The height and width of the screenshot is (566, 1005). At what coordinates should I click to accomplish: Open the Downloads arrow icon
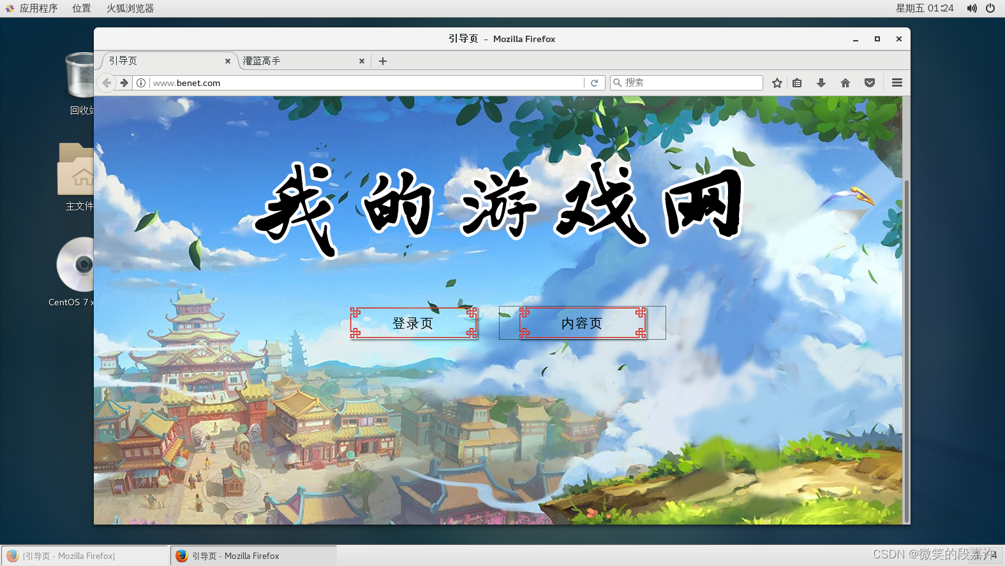[821, 83]
